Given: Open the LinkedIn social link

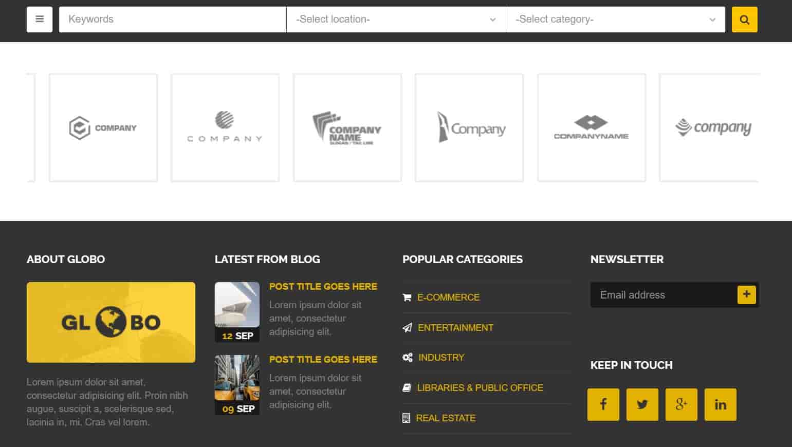Looking at the screenshot, I should (720, 404).
